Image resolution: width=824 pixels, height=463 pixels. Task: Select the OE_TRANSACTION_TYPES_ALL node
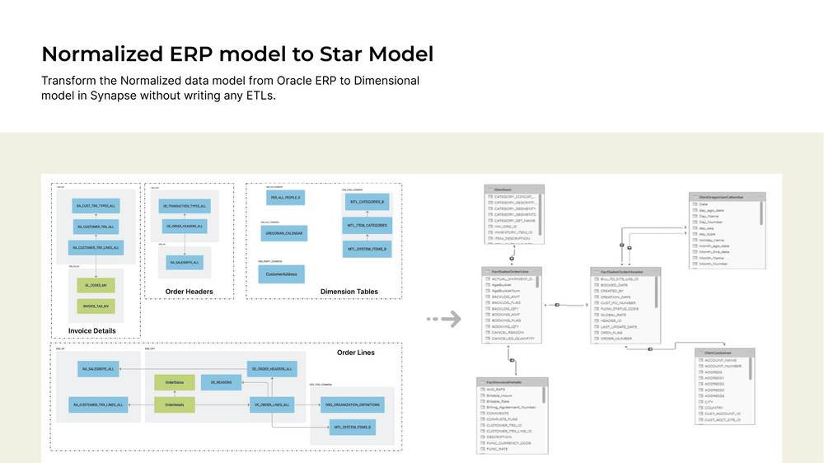[x=185, y=206]
